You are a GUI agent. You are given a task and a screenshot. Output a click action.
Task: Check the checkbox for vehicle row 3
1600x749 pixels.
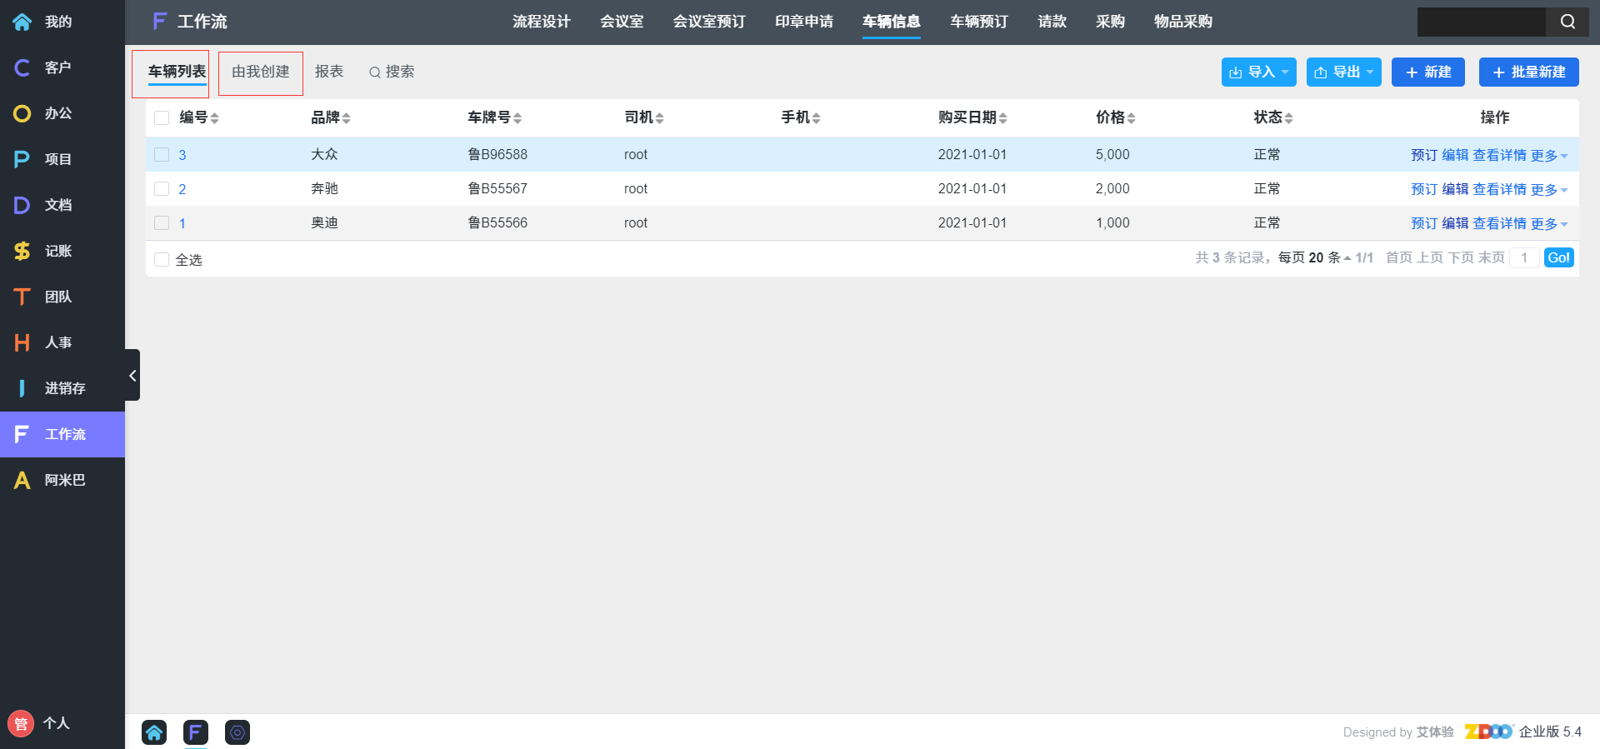tap(162, 155)
